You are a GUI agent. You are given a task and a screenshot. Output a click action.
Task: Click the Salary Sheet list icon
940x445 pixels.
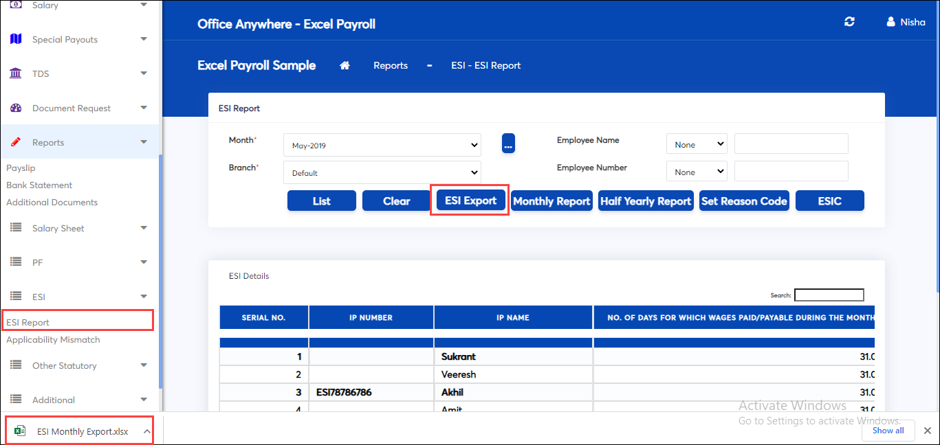coord(16,228)
